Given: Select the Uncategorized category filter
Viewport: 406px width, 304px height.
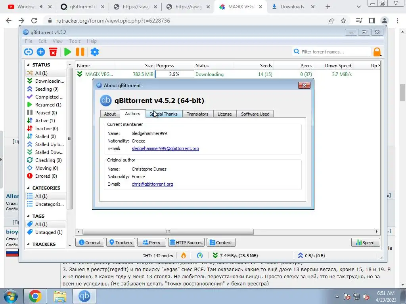Looking at the screenshot, I should 46,204.
